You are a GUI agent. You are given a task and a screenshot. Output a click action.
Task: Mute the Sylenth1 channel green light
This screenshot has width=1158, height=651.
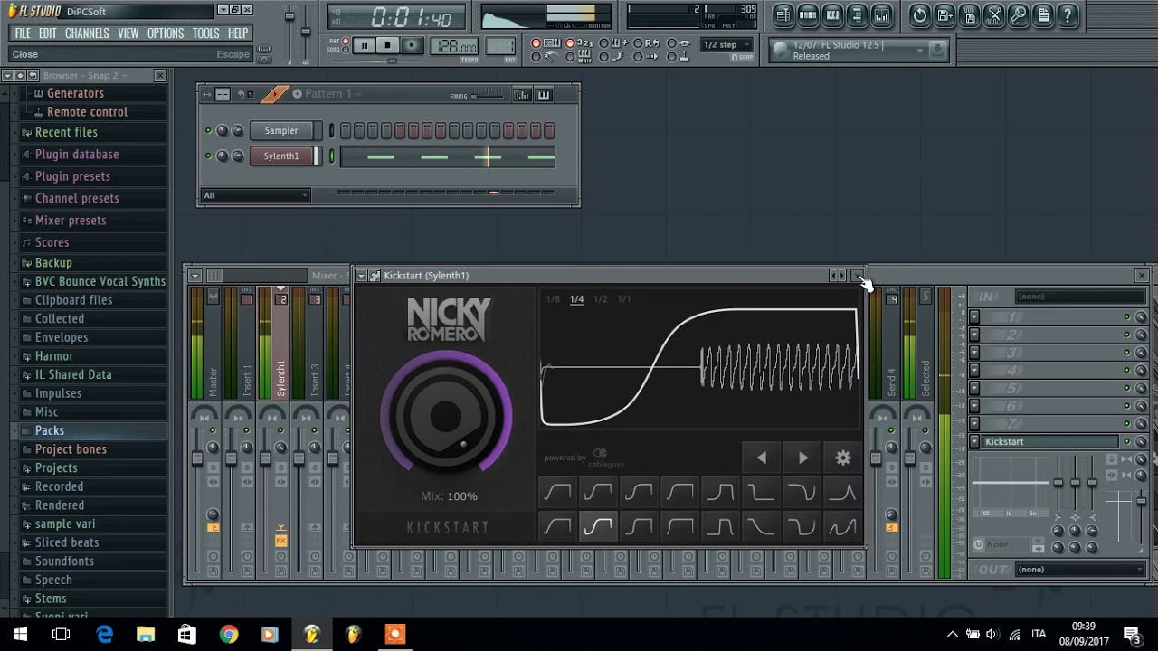pos(208,156)
